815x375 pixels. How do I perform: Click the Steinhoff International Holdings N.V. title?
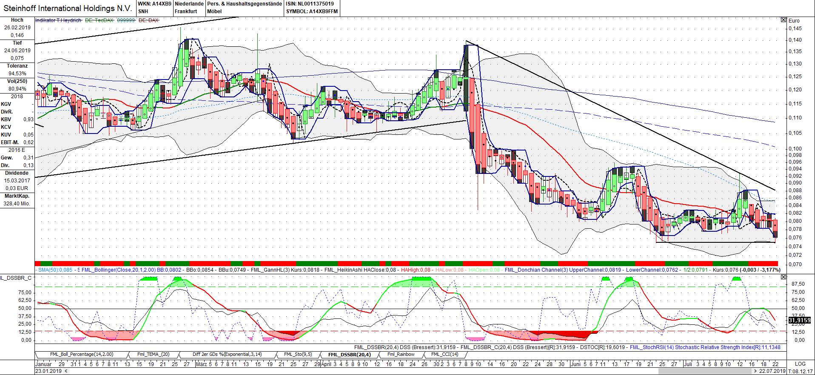coord(68,8)
